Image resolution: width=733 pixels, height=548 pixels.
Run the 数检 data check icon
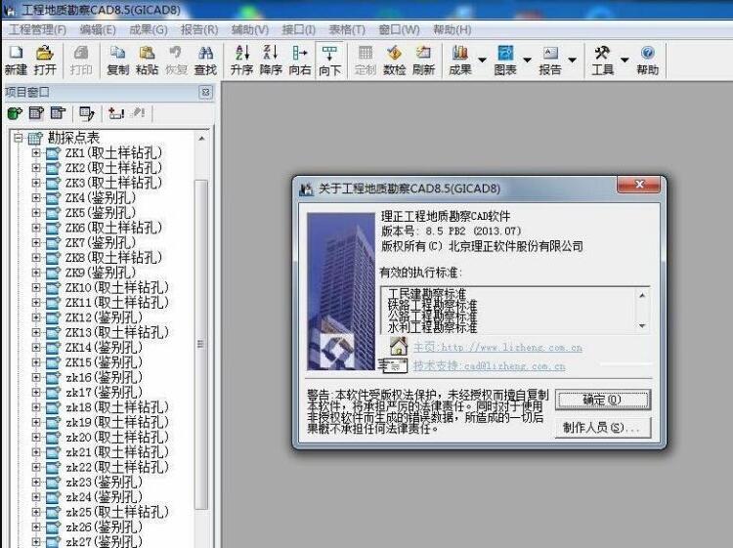tap(394, 53)
